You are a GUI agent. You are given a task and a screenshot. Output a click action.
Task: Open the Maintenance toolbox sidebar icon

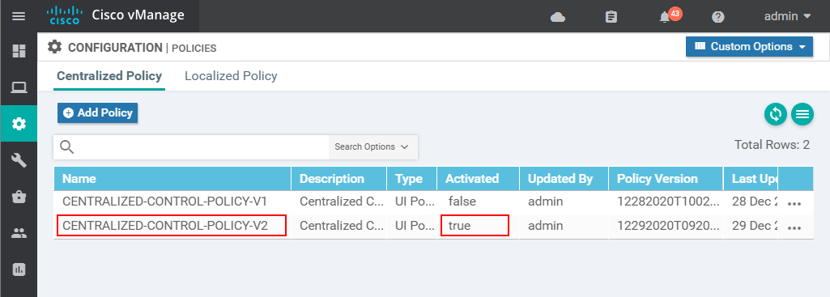19,197
